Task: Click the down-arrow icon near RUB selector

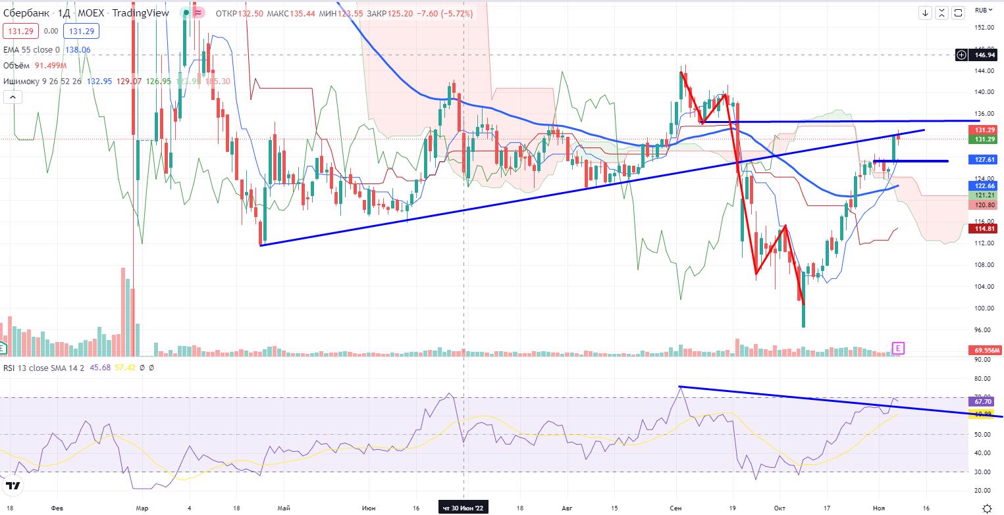Action: pyautogui.click(x=925, y=12)
